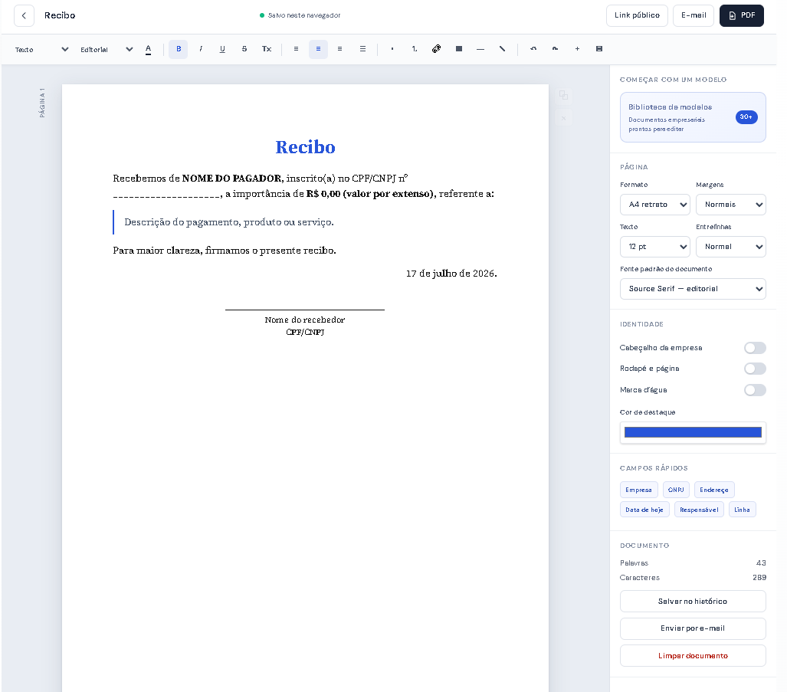The width and height of the screenshot is (787, 692).
Task: Undo the last action
Action: pos(533,49)
